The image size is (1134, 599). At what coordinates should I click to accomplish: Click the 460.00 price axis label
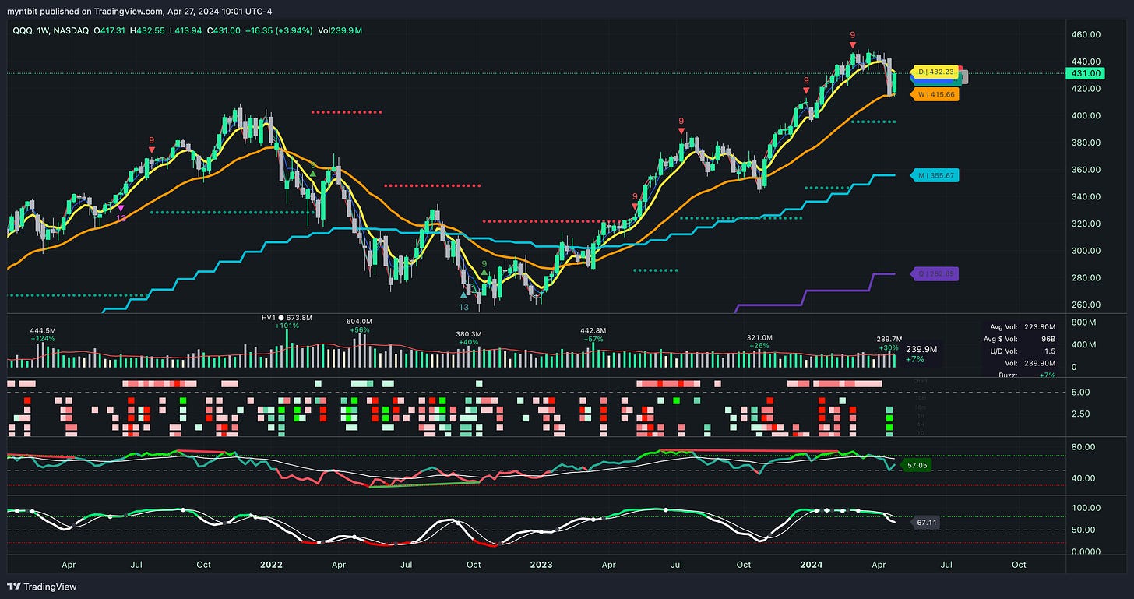[1085, 35]
